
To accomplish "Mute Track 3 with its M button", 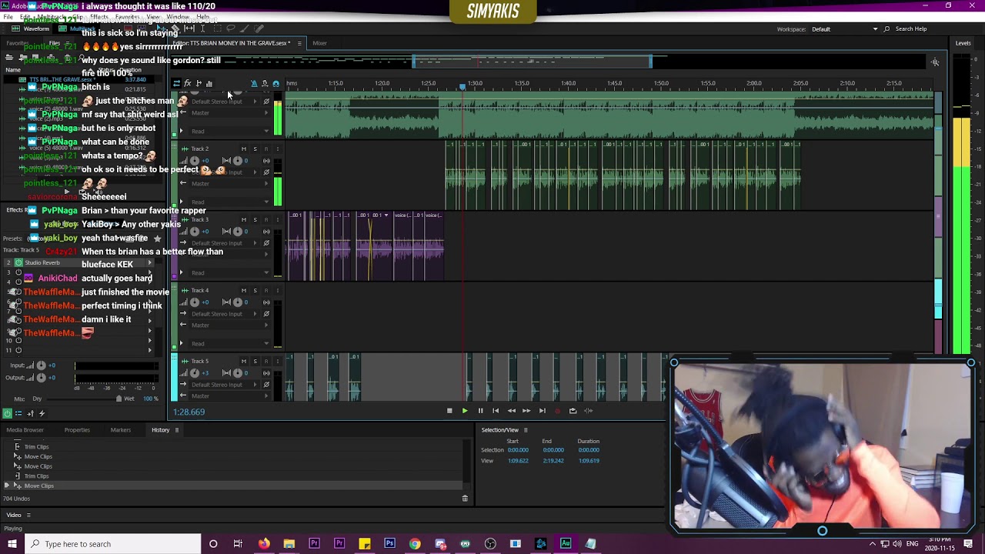I will pyautogui.click(x=244, y=219).
